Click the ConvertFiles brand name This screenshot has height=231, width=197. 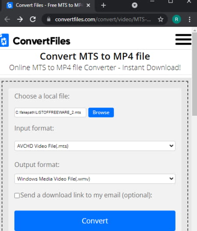pyautogui.click(x=42, y=41)
